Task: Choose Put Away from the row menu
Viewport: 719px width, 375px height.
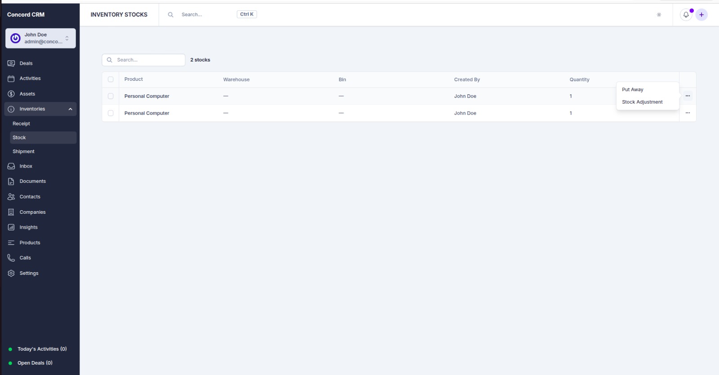Action: [x=632, y=90]
